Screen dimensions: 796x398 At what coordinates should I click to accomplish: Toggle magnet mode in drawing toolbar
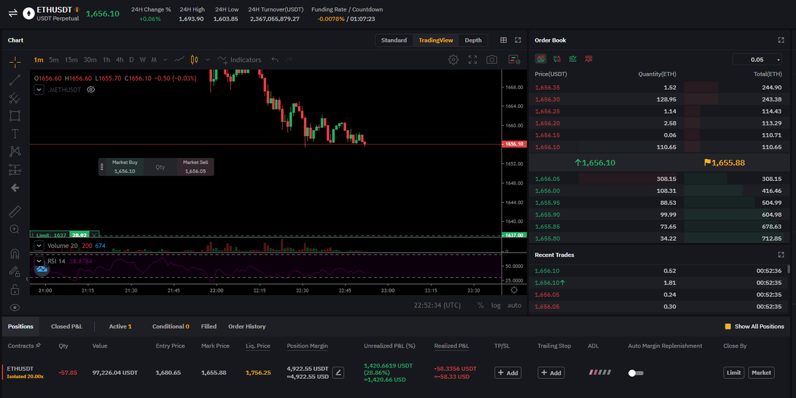click(15, 254)
